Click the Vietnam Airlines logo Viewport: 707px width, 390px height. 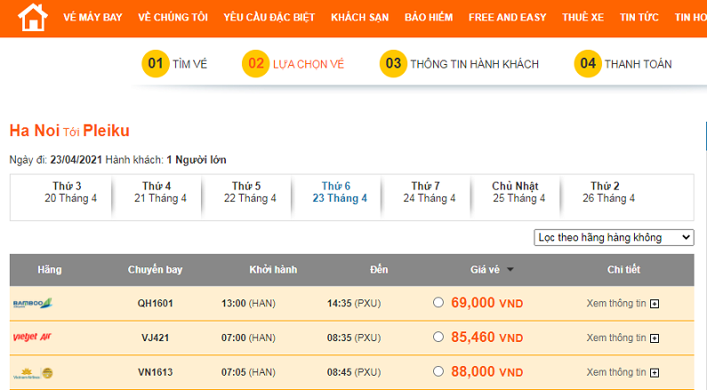(33, 373)
